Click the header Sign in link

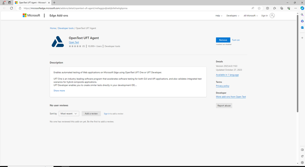tap(264, 16)
